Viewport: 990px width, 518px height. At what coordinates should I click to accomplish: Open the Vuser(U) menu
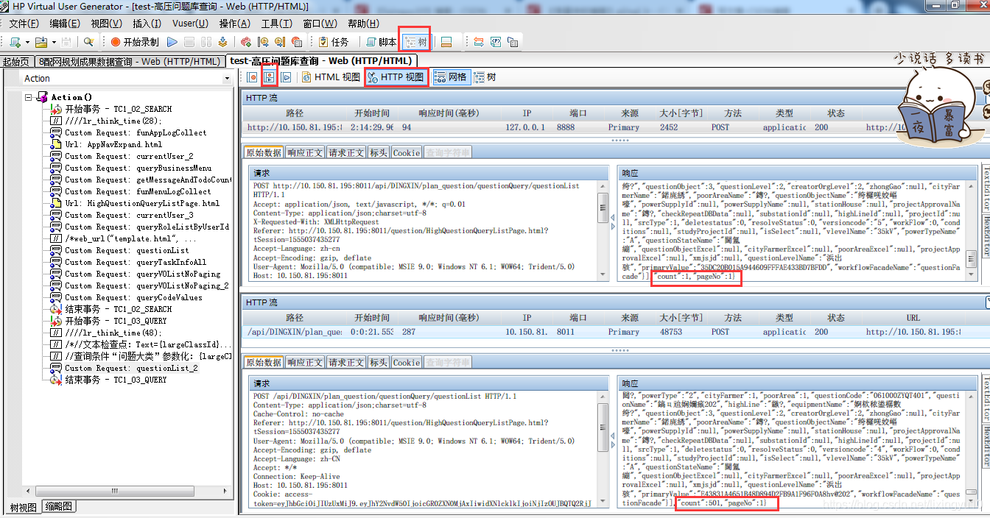(191, 24)
